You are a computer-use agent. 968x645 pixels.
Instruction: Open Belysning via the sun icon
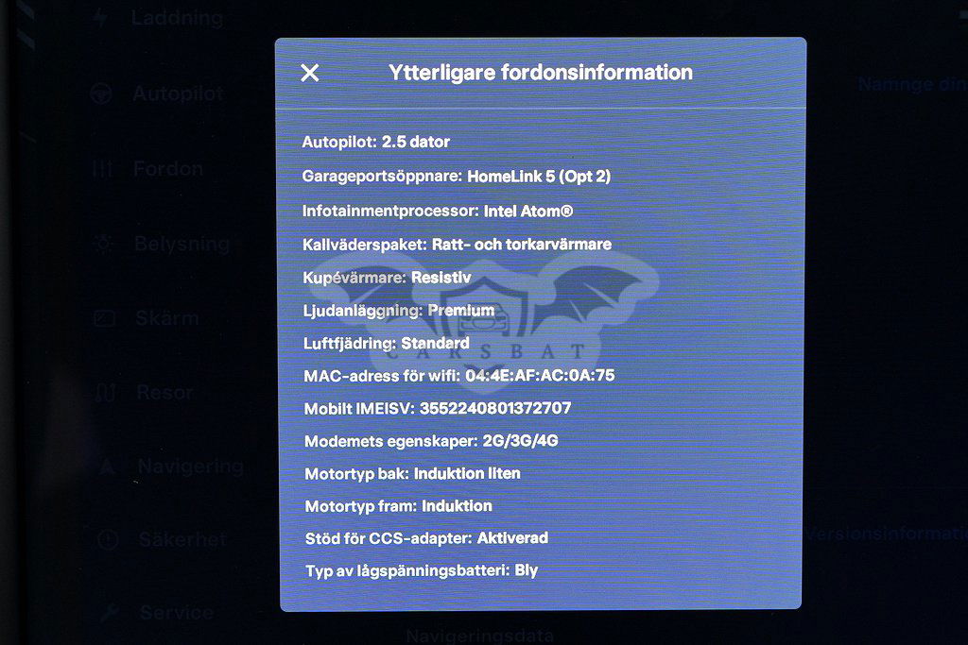[x=102, y=244]
